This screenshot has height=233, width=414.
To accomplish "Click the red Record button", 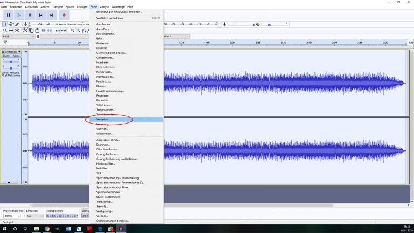I will coord(64,15).
